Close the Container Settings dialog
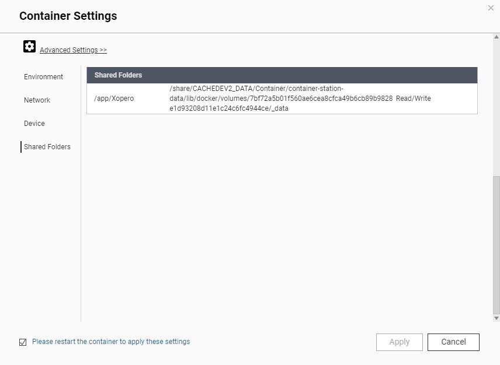 (x=491, y=8)
